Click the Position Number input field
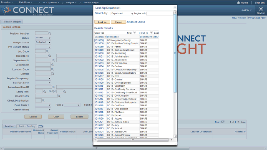The height and width of the screenshot is (150, 267). 42,33
